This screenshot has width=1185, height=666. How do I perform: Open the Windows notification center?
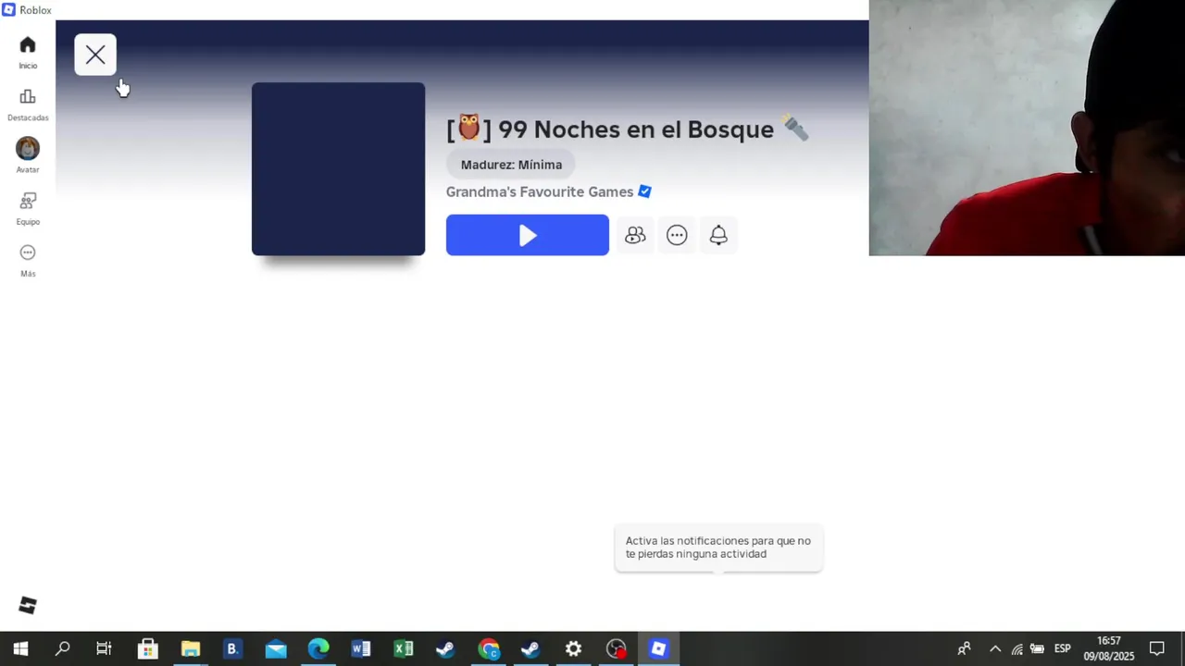coord(1157,649)
